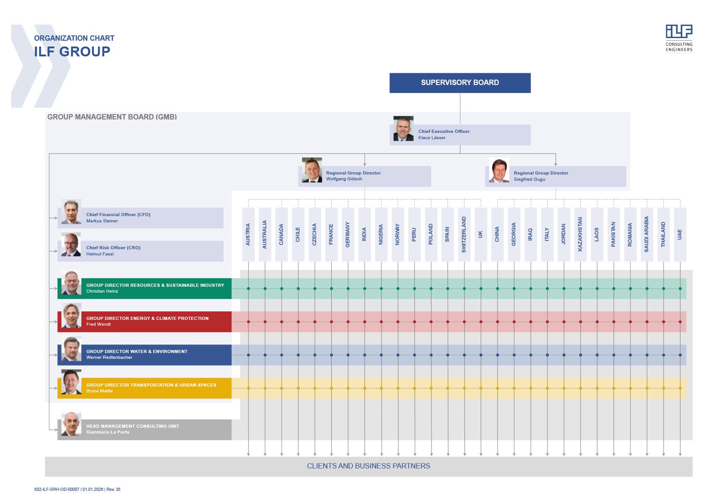Select the FRANCE country column
The height and width of the screenshot is (502, 710).
(x=331, y=234)
